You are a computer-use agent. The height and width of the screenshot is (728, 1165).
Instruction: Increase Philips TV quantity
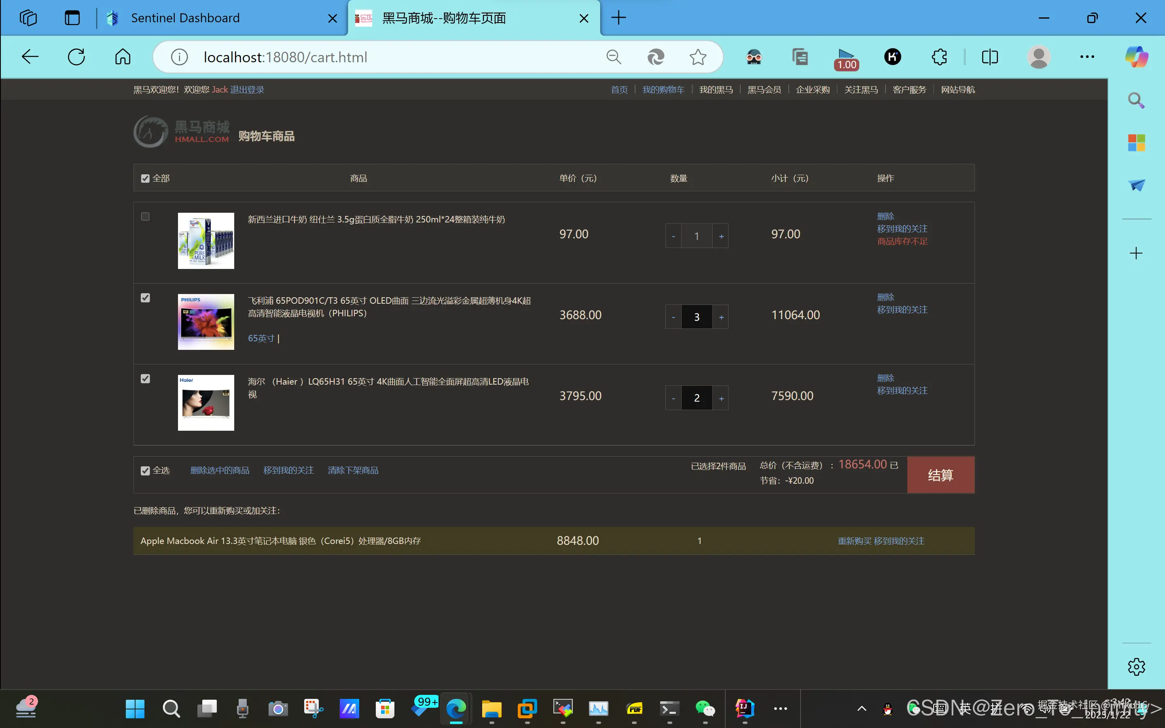point(721,317)
